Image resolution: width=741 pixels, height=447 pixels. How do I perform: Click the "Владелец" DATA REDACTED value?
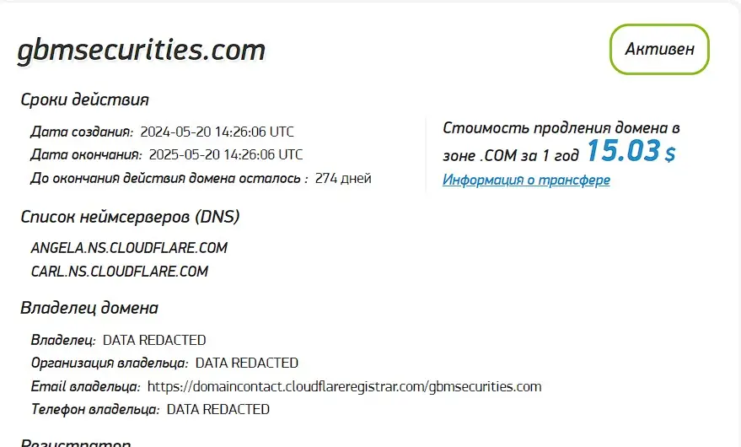[154, 341]
